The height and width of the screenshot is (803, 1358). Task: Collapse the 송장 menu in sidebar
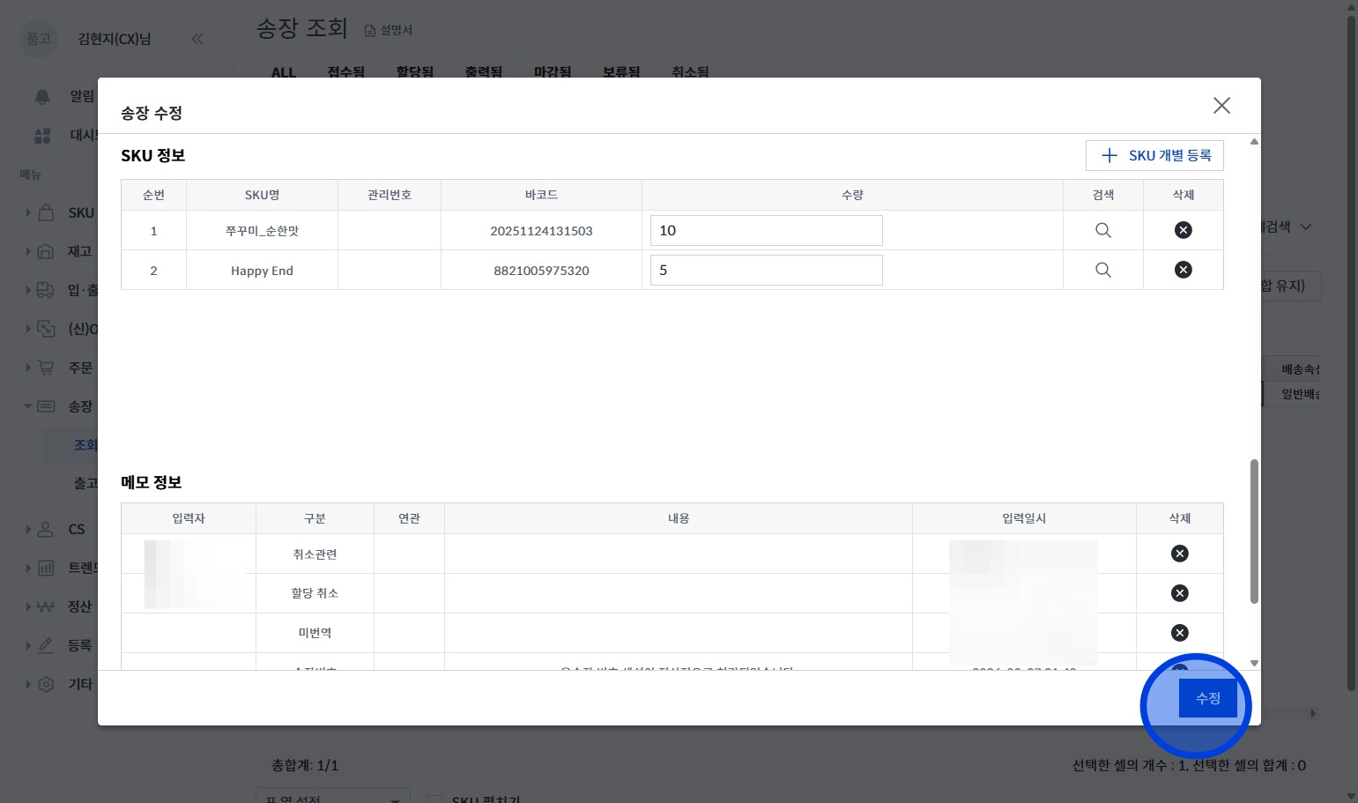[x=28, y=406]
